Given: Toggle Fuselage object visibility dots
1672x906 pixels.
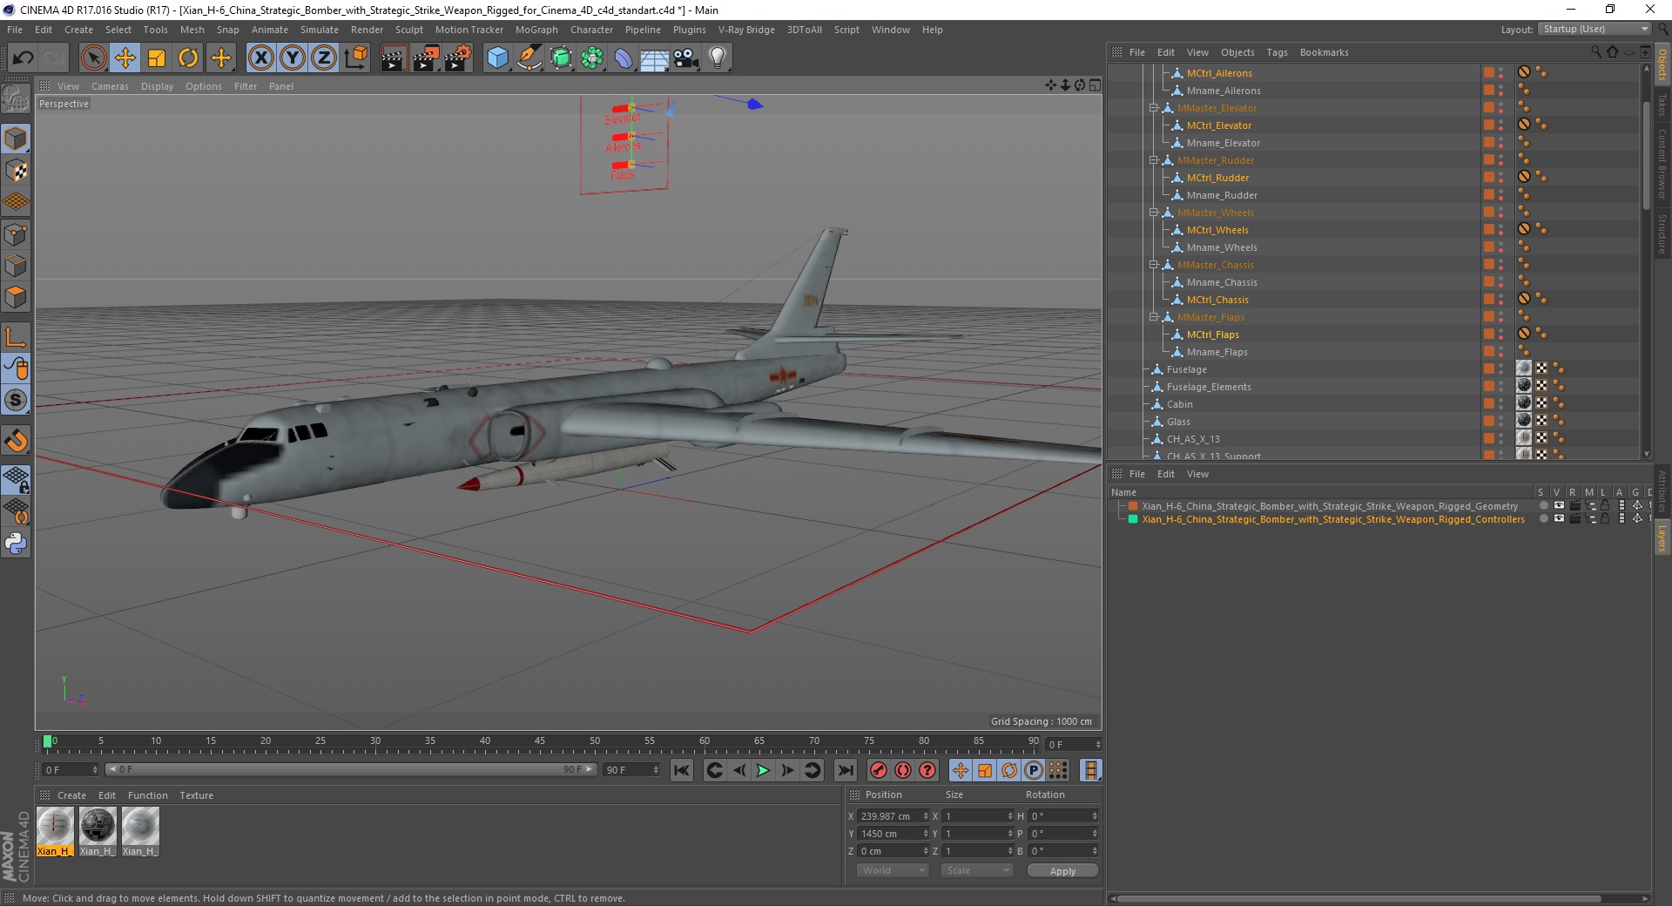Looking at the screenshot, I should (1500, 369).
